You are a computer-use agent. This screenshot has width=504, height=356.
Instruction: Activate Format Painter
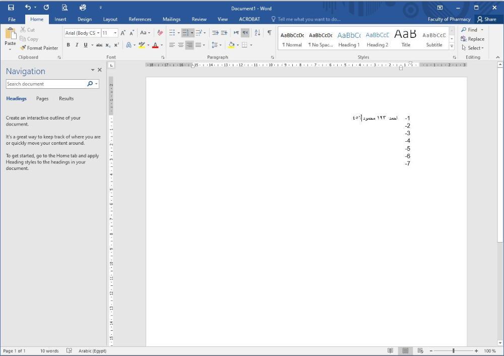click(x=39, y=48)
